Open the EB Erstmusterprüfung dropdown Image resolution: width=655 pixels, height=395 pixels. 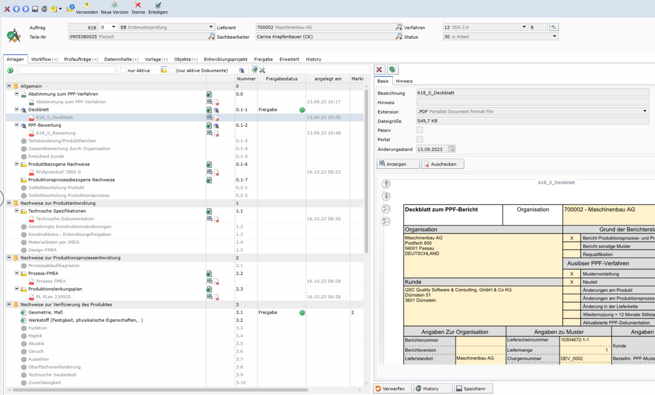[x=212, y=27]
